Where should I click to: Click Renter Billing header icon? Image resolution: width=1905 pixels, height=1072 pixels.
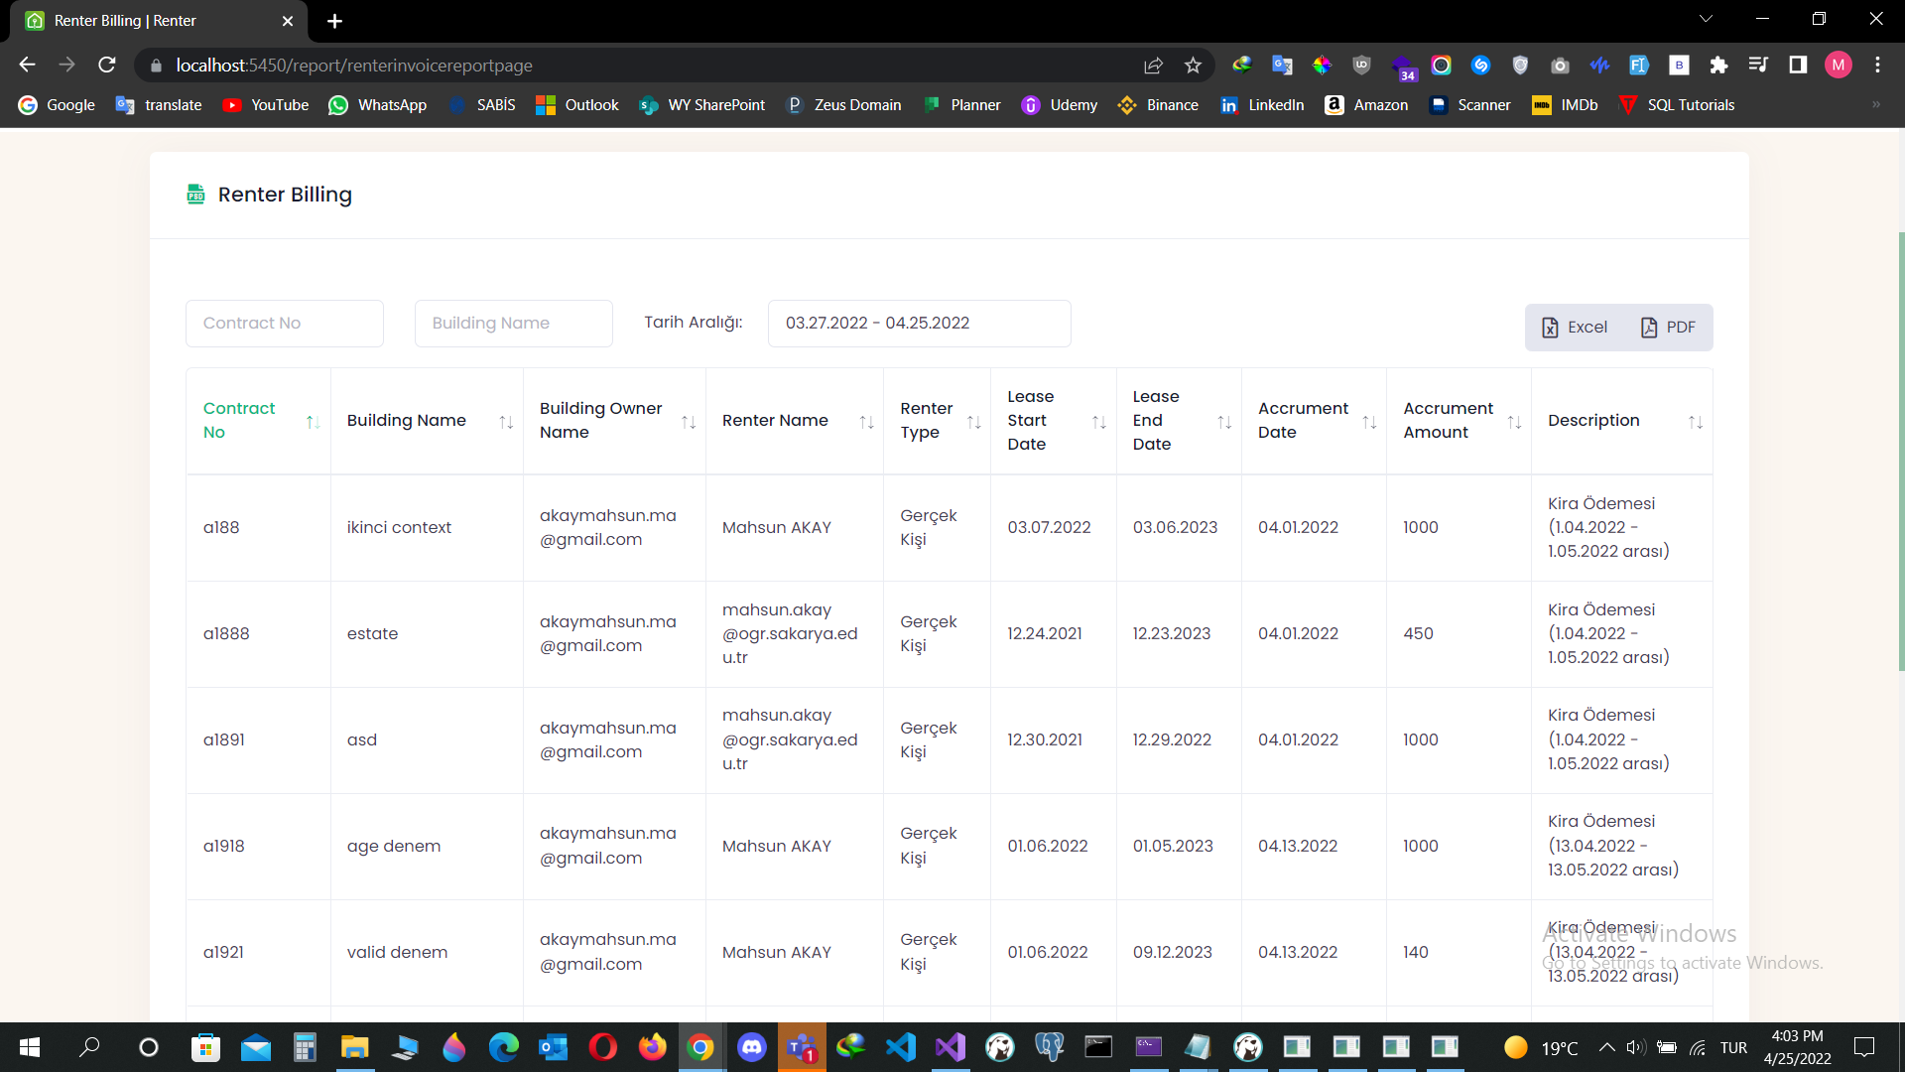[195, 195]
